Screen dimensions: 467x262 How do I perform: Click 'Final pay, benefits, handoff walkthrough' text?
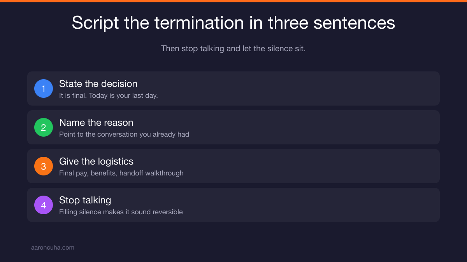click(121, 173)
